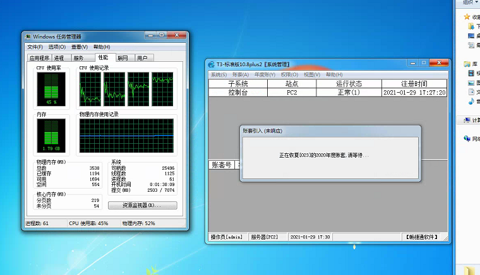The image size is (480, 275).
Task: Switch to the 联网 tab
Action: [x=125, y=58]
